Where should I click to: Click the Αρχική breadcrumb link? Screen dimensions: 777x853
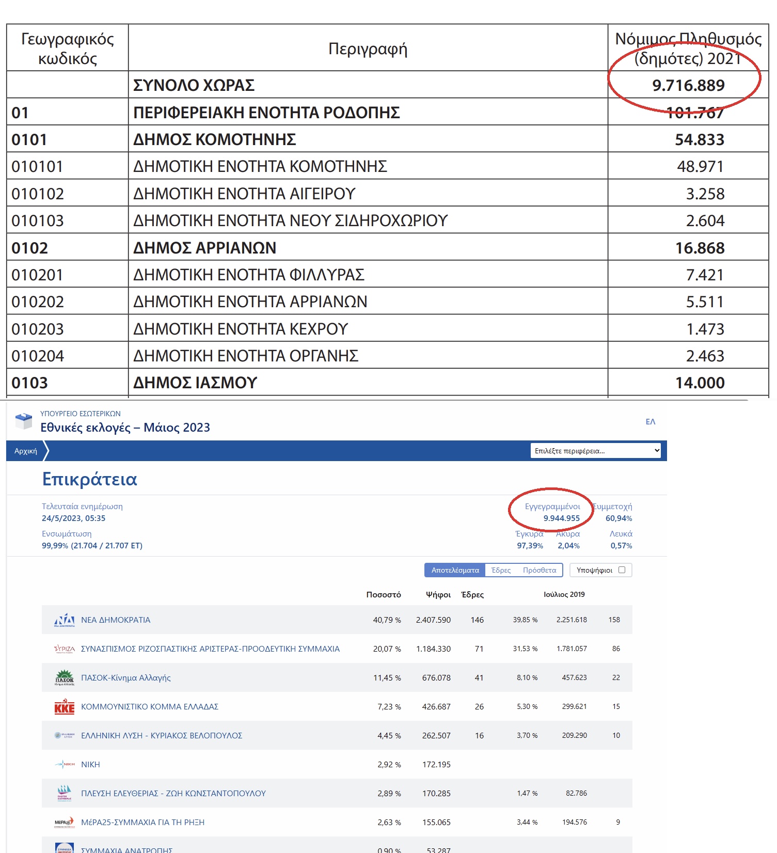(26, 451)
